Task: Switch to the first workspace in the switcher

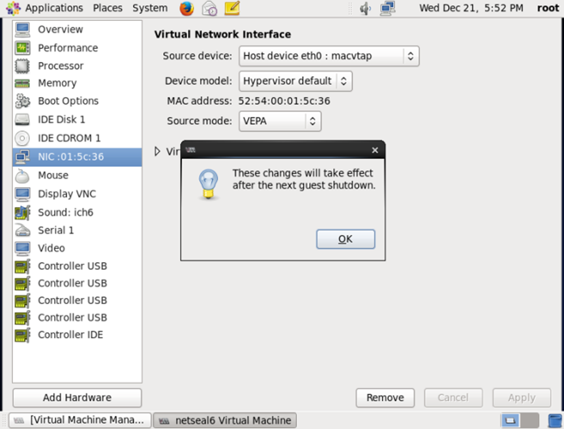Action: pos(510,420)
